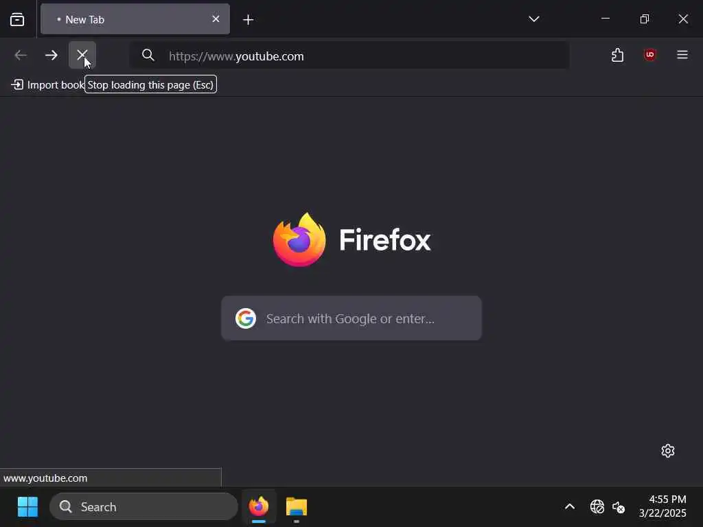This screenshot has width=703, height=527.
Task: Open network status globe tray icon
Action: tap(597, 507)
